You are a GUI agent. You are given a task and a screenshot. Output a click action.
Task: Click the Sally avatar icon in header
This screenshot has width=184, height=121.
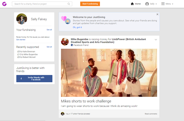pyautogui.click(x=147, y=4)
